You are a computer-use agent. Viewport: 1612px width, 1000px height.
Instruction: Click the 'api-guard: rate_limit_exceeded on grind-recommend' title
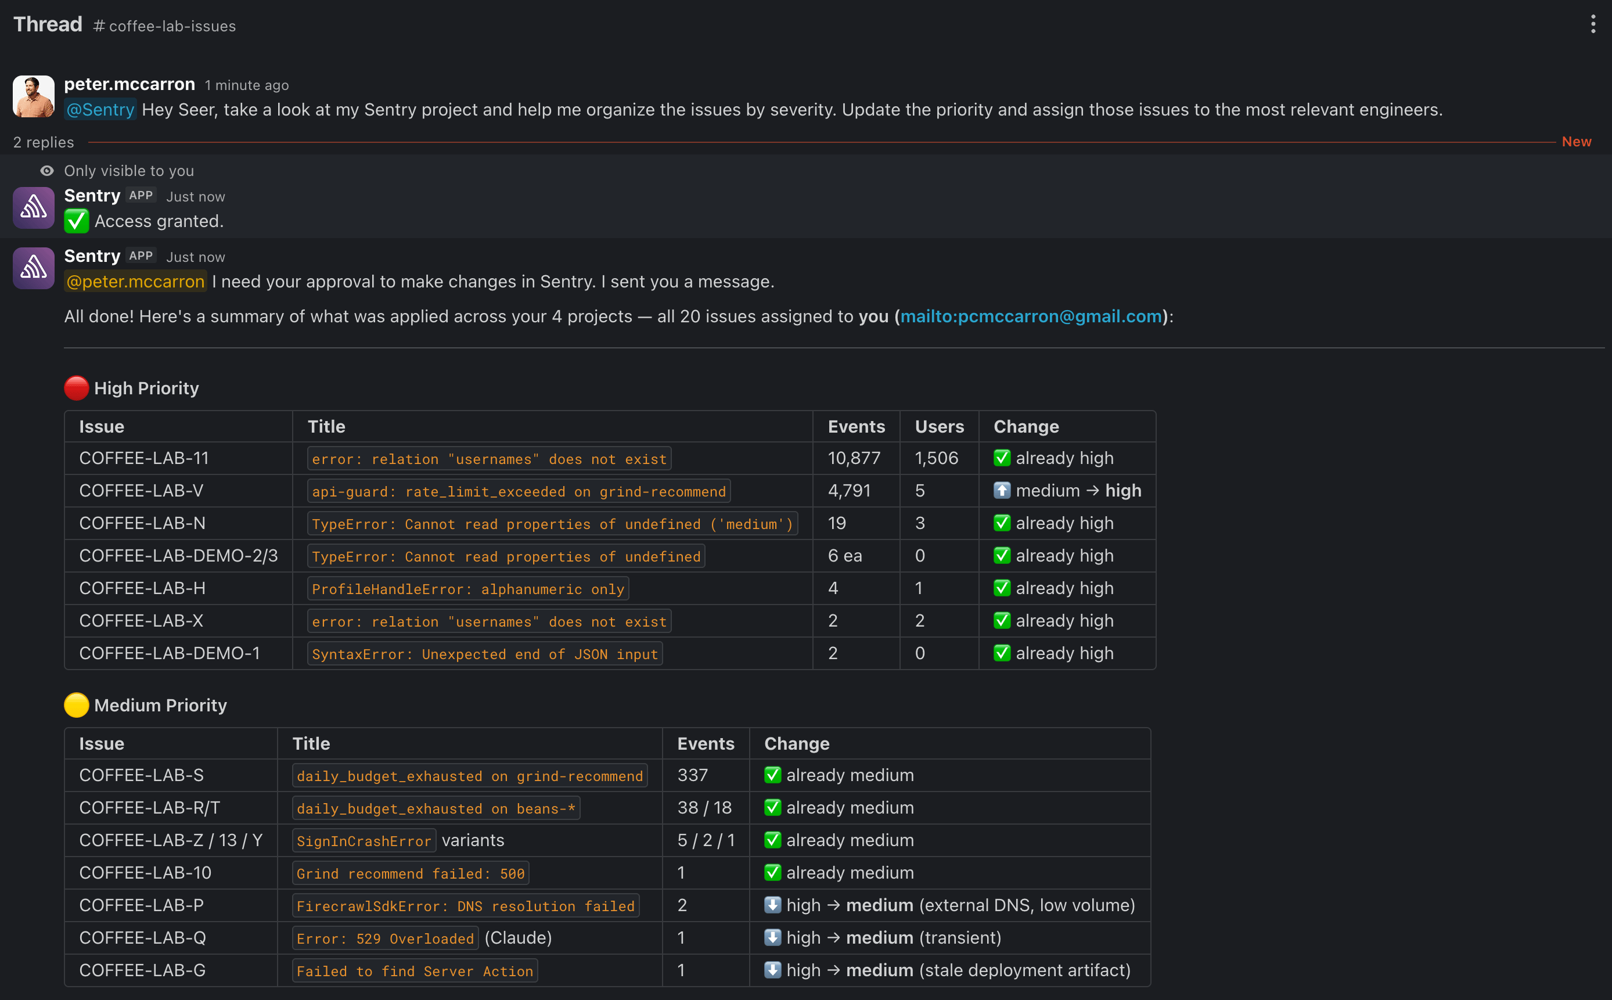click(x=519, y=491)
